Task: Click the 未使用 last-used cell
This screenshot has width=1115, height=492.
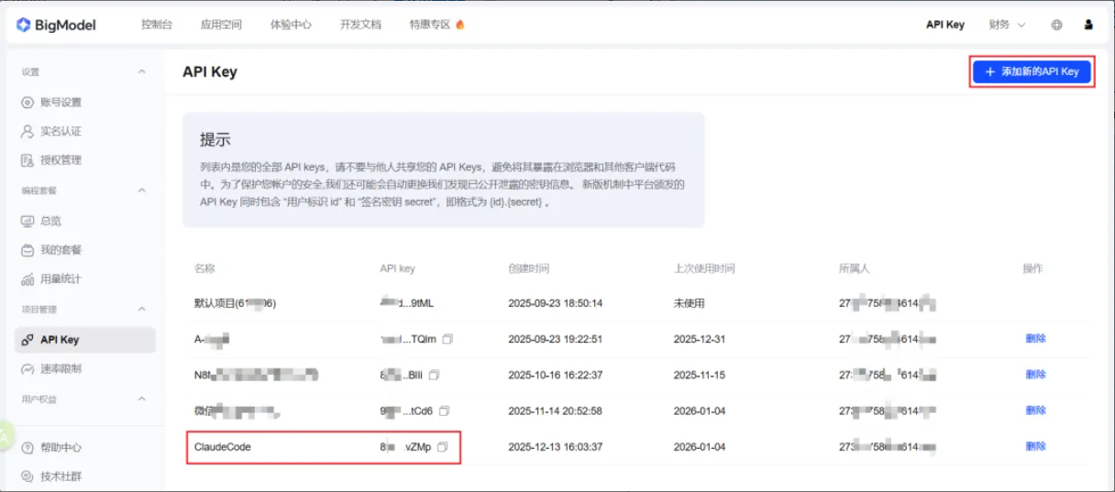Action: pos(689,303)
